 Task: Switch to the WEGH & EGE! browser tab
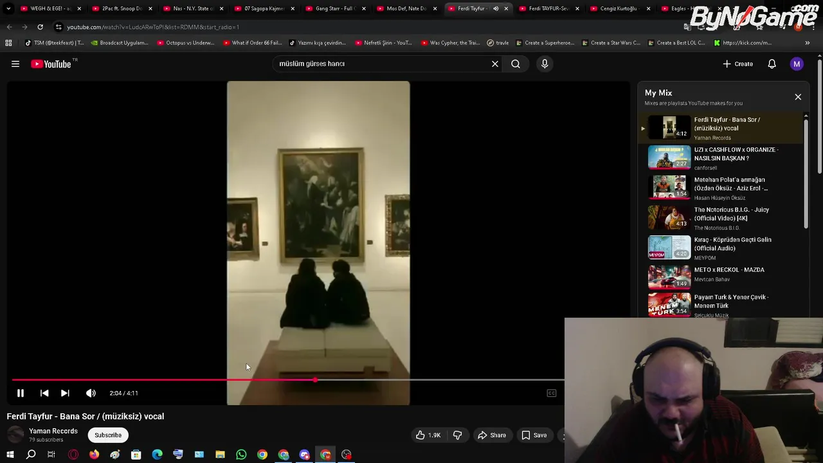[50, 8]
